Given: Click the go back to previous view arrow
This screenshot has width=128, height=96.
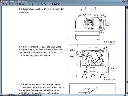Looking at the screenshot, I should 39,4.
